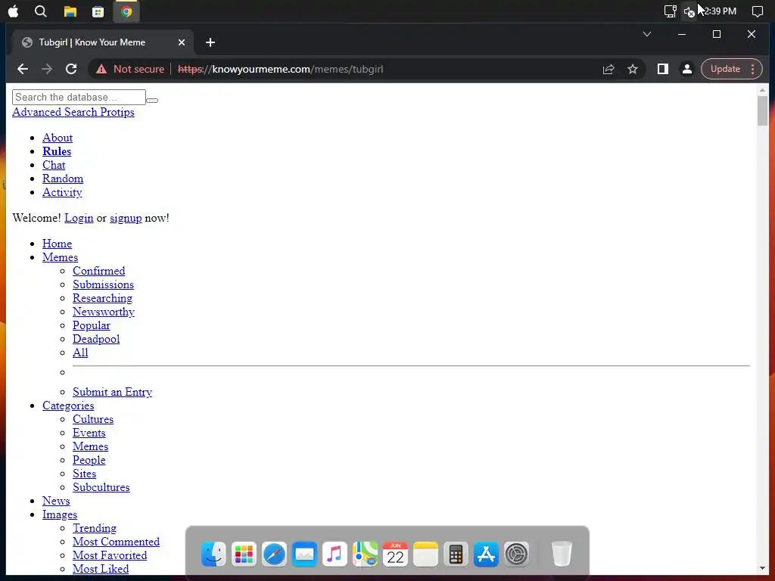The width and height of the screenshot is (775, 581).
Task: Click the database search field
Action: pyautogui.click(x=79, y=98)
